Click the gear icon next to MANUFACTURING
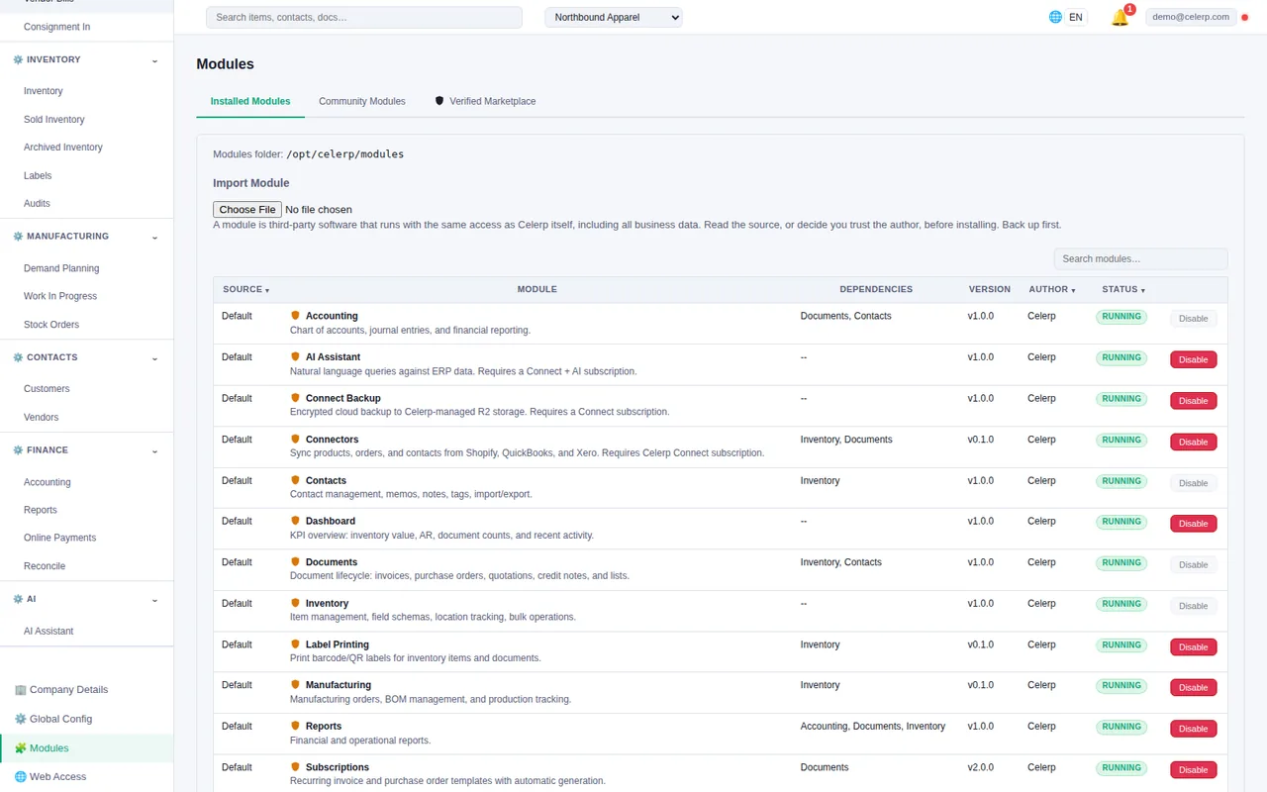 click(18, 237)
